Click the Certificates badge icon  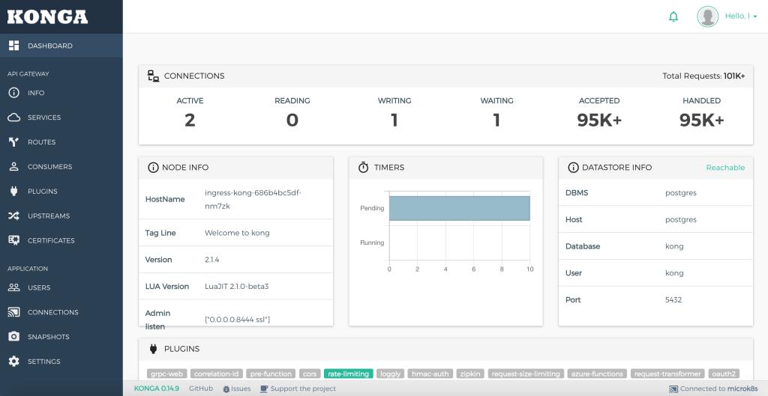pos(13,240)
